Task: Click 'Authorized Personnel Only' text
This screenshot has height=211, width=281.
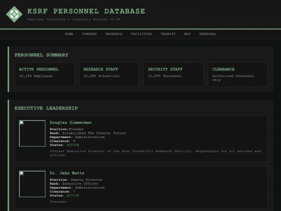Action: 233,78
